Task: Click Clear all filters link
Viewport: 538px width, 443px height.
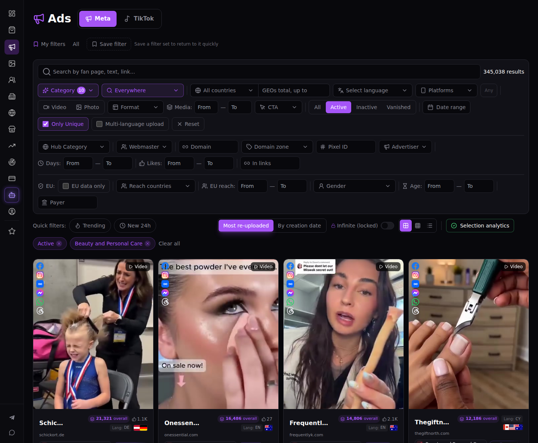Action: point(169,244)
